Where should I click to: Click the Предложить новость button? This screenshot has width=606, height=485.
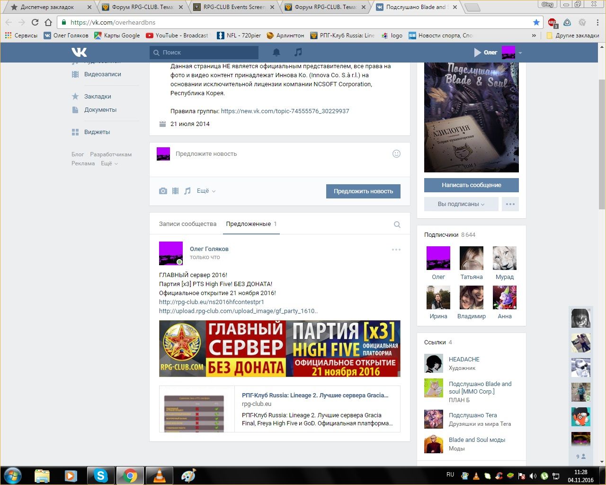(x=363, y=191)
